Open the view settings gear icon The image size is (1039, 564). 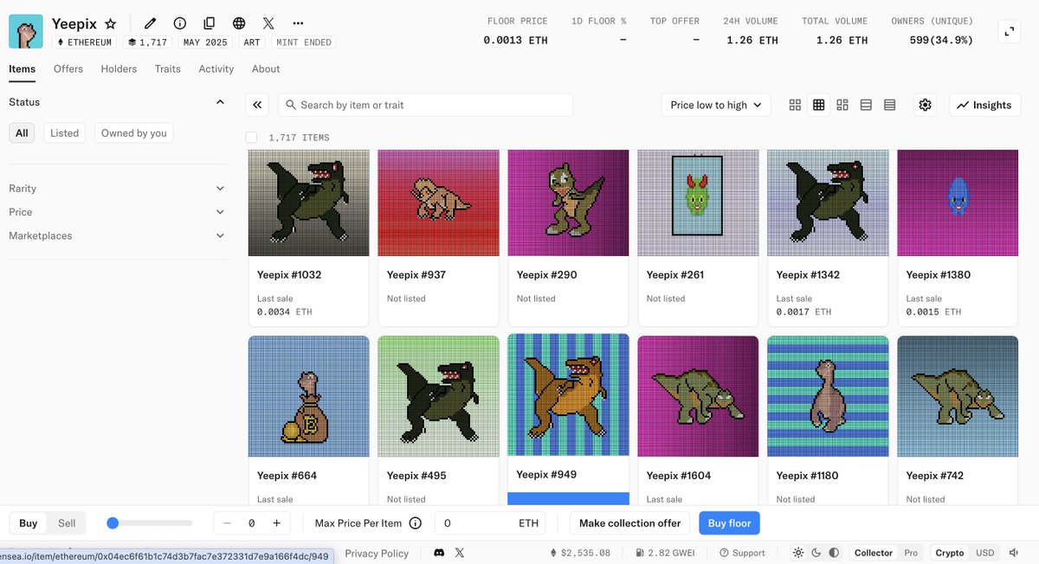[925, 105]
